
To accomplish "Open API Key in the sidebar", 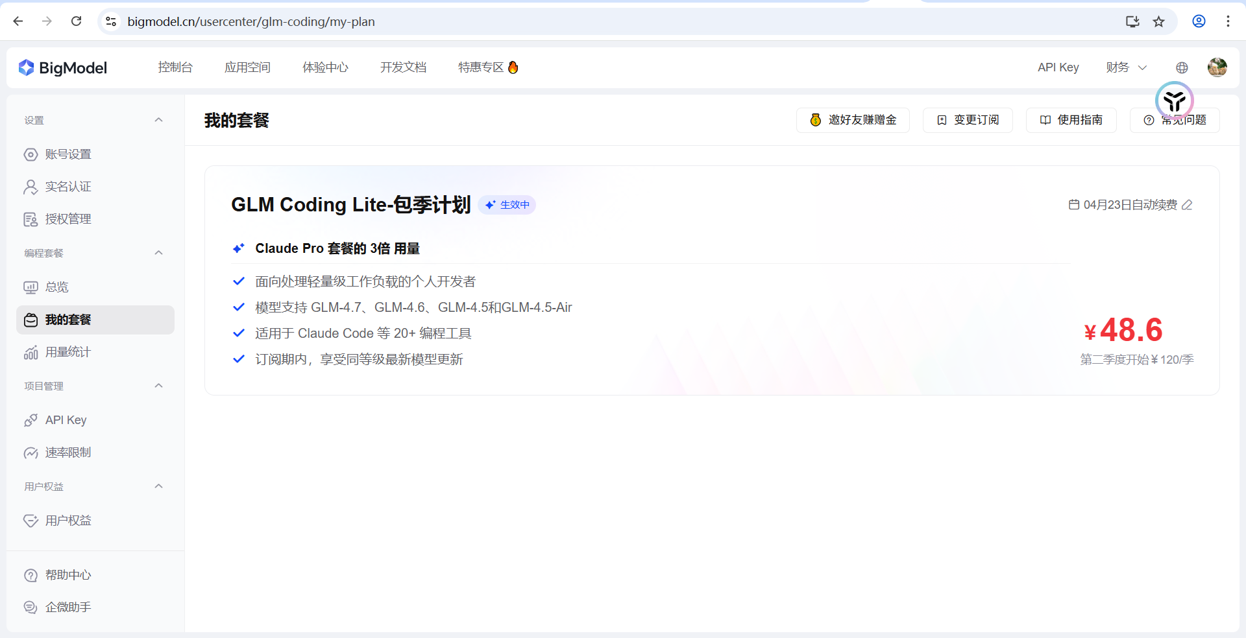I will click(95, 420).
